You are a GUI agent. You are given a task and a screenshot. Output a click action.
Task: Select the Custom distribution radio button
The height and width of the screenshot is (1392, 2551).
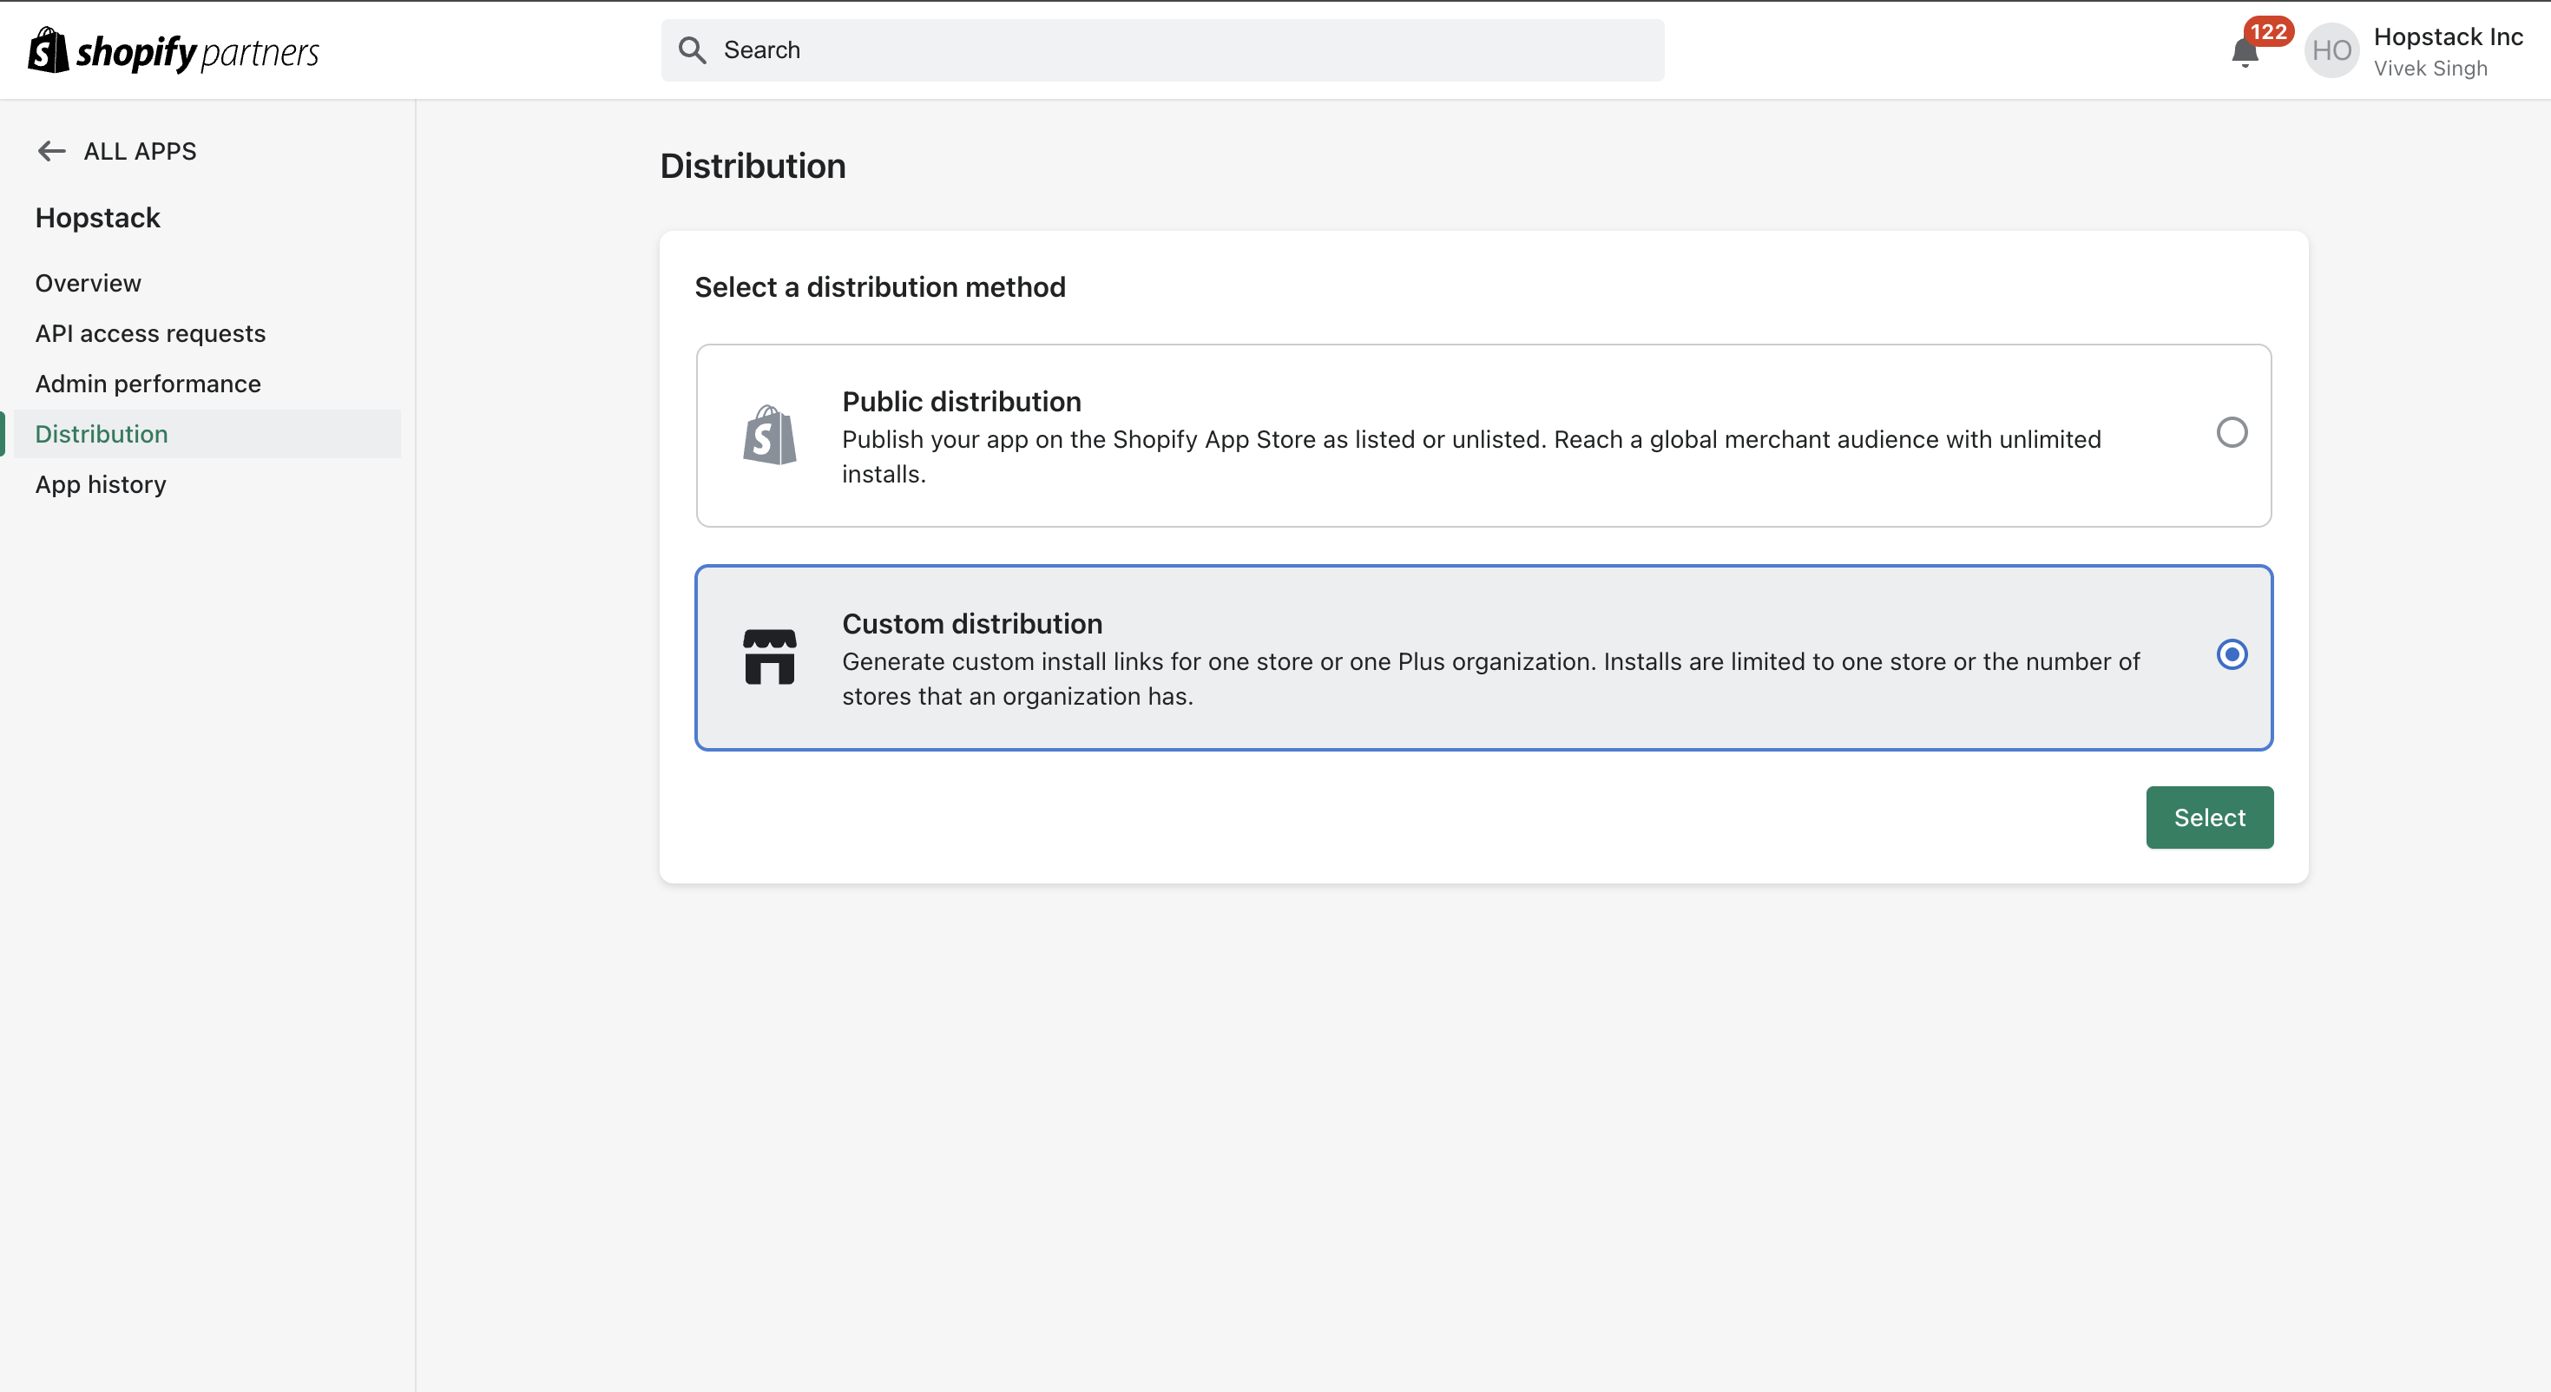2231,654
